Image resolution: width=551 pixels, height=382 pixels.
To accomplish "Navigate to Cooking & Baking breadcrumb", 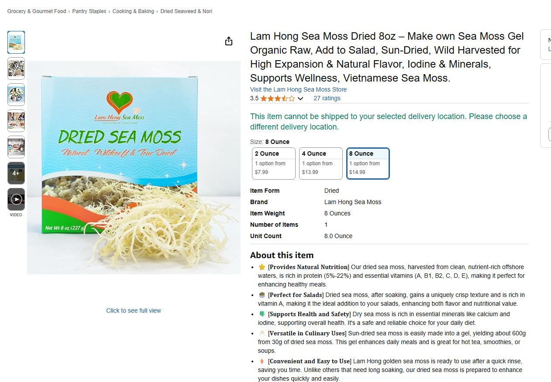I will point(133,11).
